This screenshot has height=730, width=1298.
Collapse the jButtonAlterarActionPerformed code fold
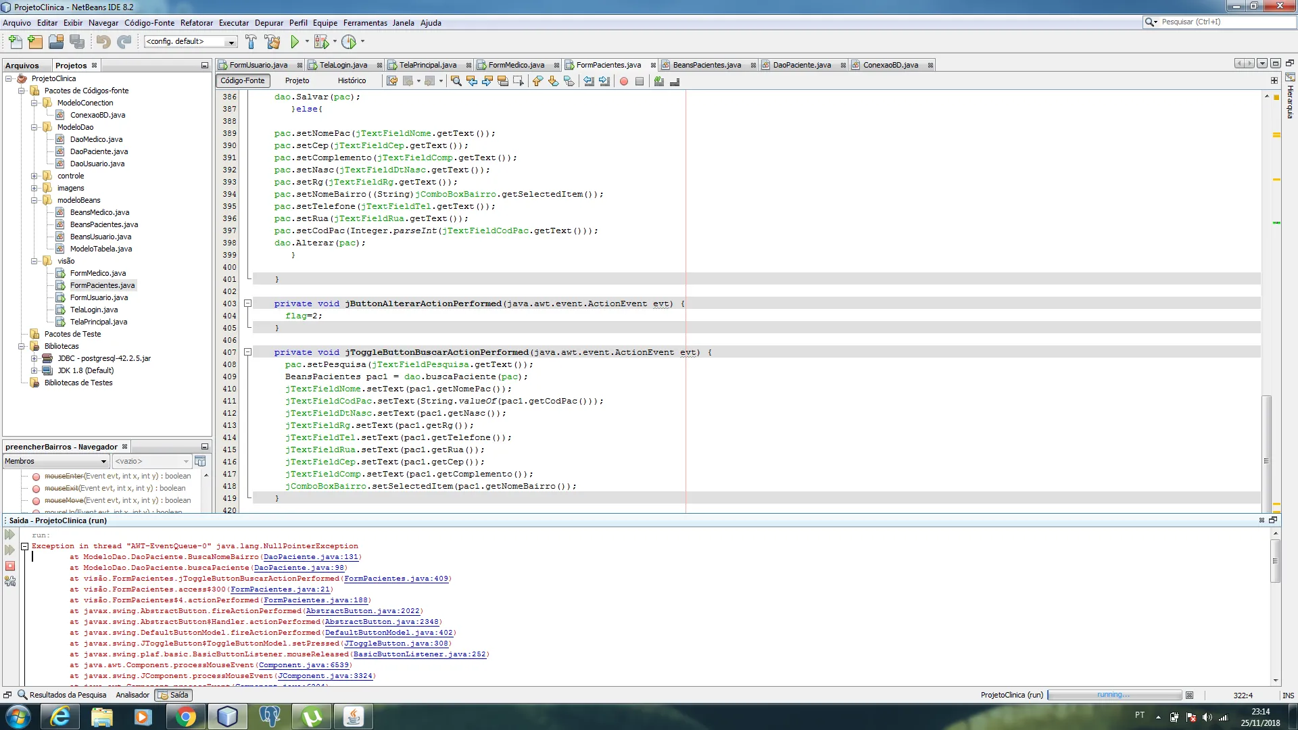pyautogui.click(x=247, y=303)
